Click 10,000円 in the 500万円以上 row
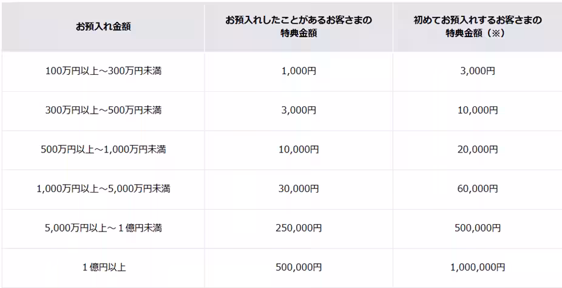The width and height of the screenshot is (562, 288). 299,149
